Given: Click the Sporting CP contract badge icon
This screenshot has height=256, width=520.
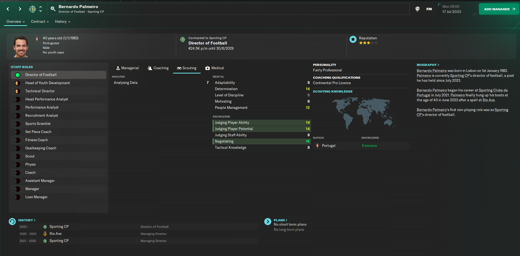Looking at the screenshot, I should click(182, 39).
